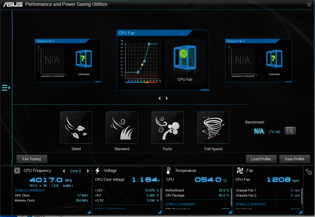This screenshot has height=217, width=315.
Task: Expand the left sidebar menu
Action: click(x=6, y=88)
